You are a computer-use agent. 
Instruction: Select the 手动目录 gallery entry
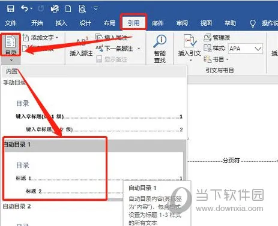tap(94, 108)
